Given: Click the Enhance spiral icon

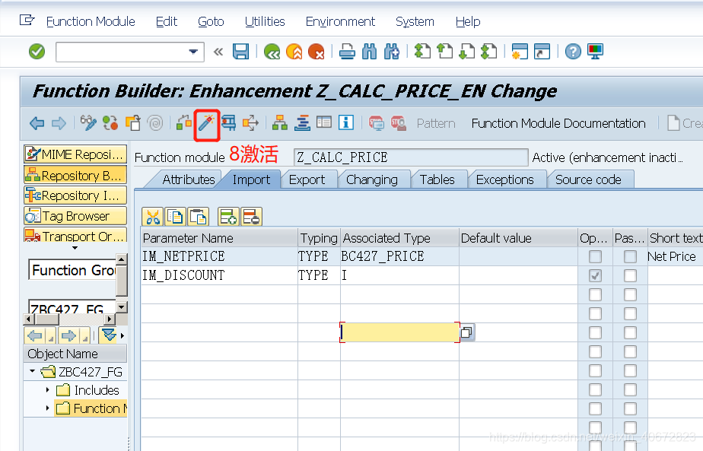Looking at the screenshot, I should pos(155,123).
